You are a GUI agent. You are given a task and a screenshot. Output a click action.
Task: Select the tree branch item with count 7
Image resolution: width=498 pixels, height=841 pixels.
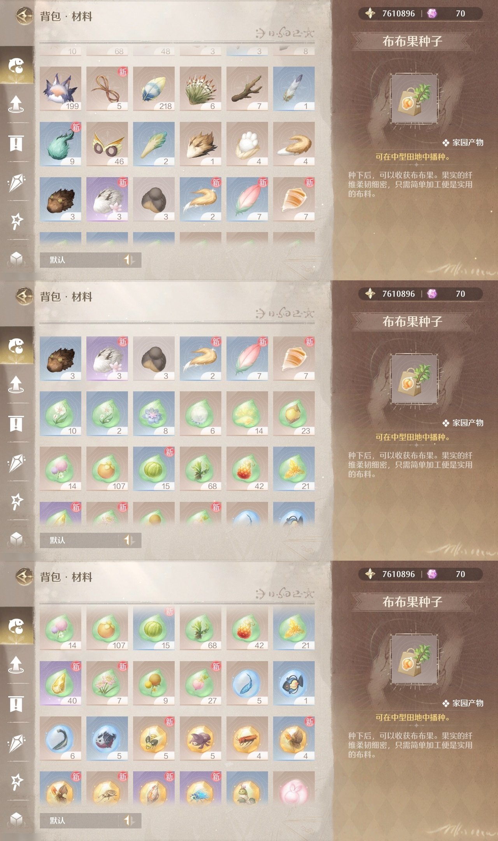(247, 89)
